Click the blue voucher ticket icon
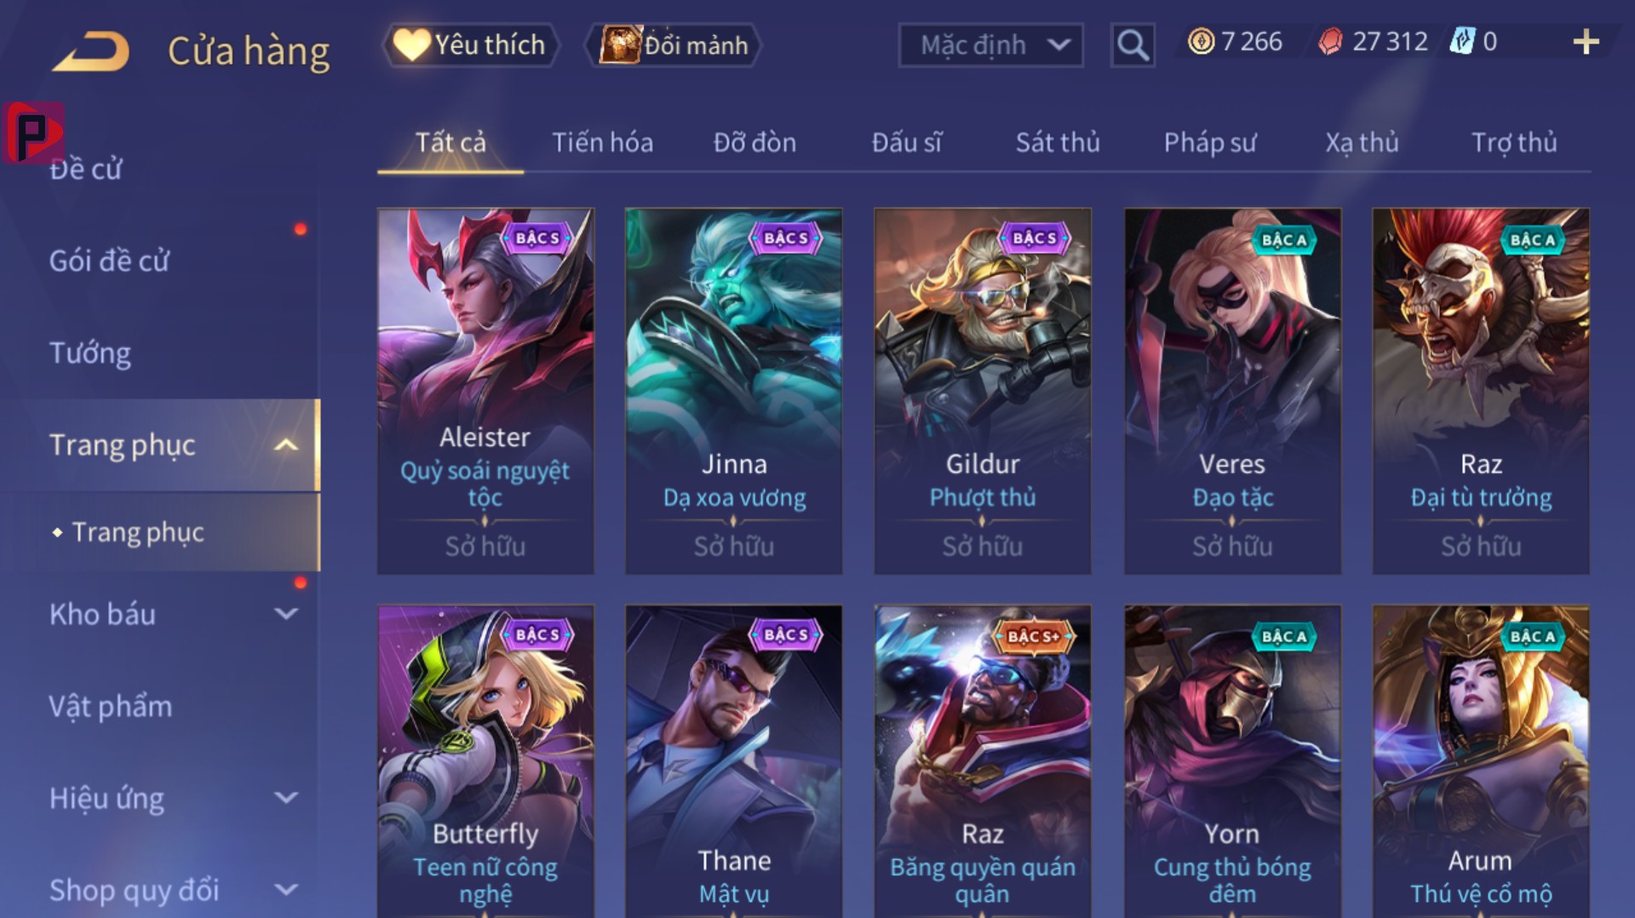The height and width of the screenshot is (918, 1635). [x=1462, y=41]
